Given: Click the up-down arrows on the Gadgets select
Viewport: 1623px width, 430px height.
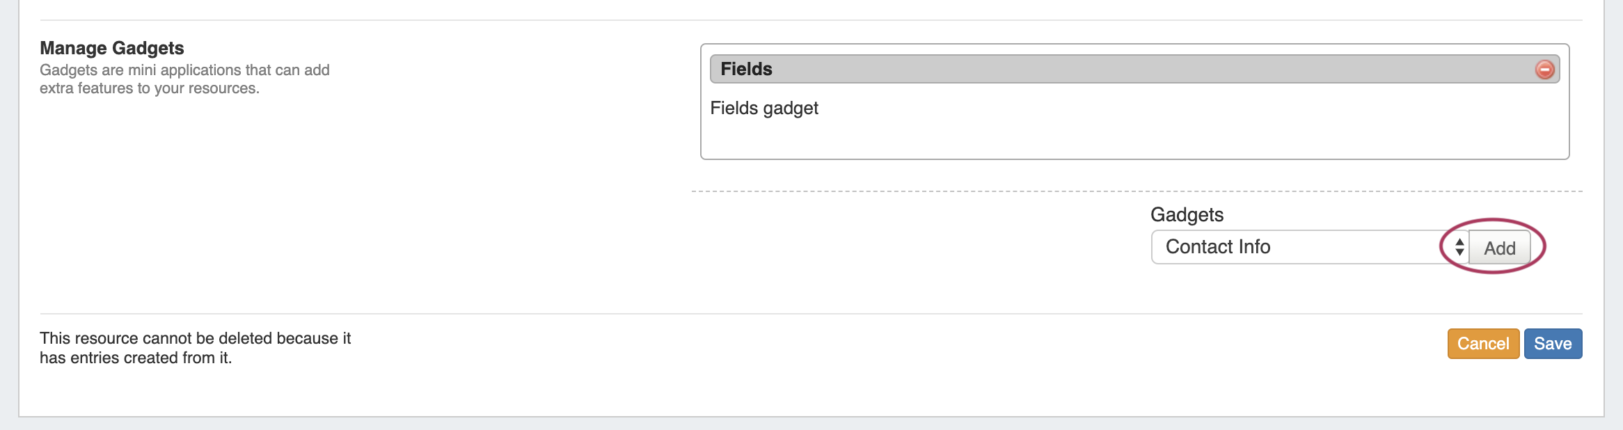Looking at the screenshot, I should tap(1459, 247).
